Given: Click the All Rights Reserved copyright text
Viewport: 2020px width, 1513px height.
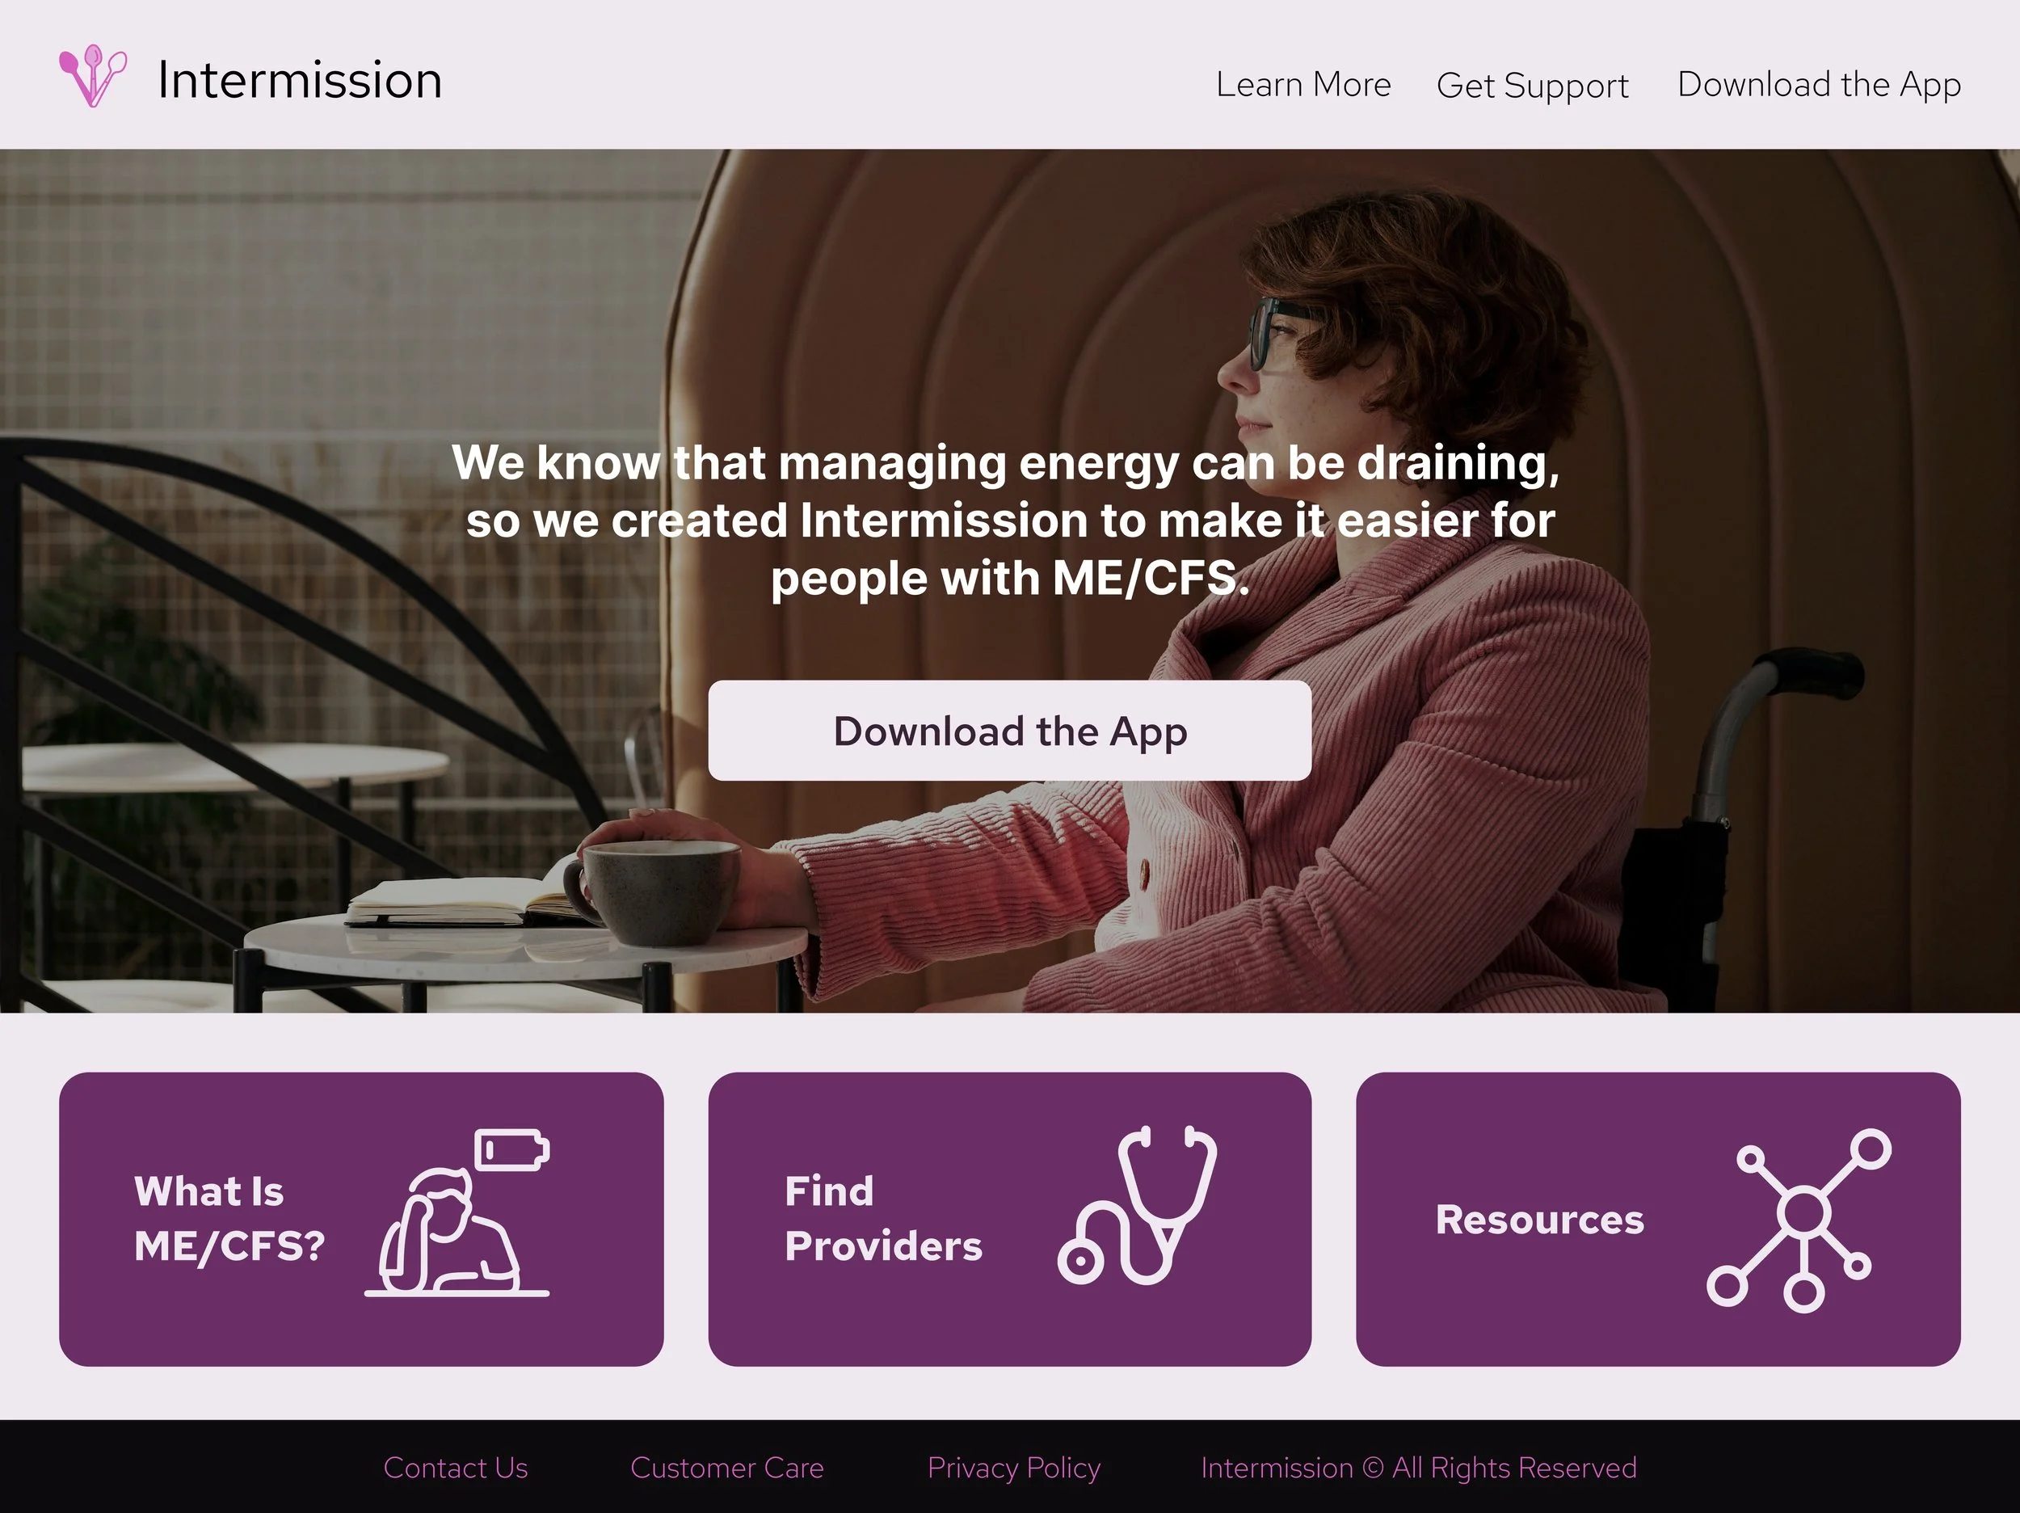Looking at the screenshot, I should pos(1418,1467).
